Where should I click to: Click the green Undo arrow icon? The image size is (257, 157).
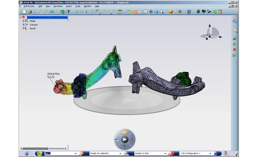point(51,12)
